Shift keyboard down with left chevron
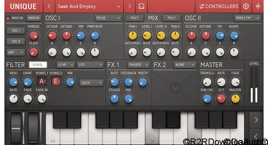The width and height of the screenshot is (268, 145). click(x=256, y=136)
